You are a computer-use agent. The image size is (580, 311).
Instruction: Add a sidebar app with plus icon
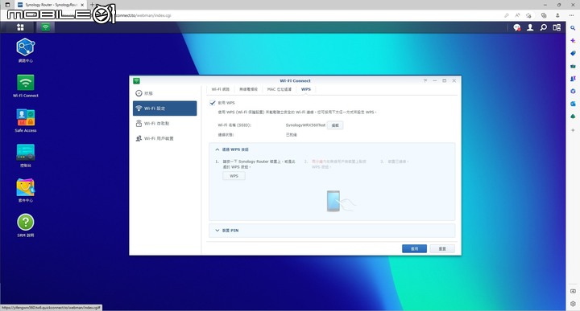tap(573, 130)
